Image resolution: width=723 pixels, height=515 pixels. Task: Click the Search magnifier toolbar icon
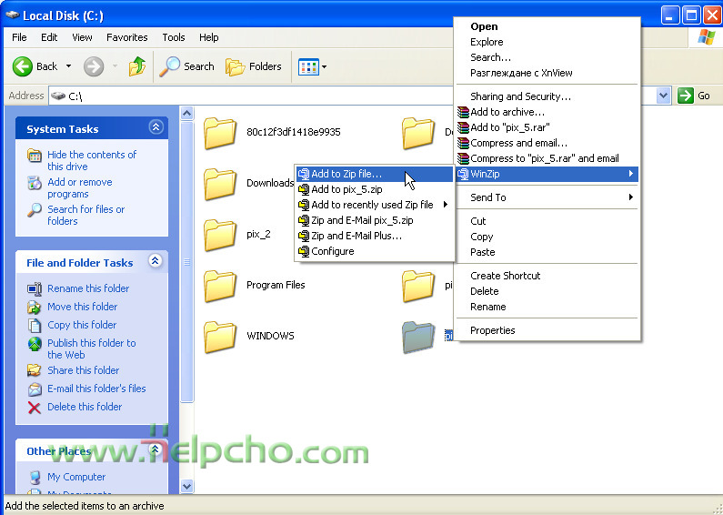(x=169, y=66)
